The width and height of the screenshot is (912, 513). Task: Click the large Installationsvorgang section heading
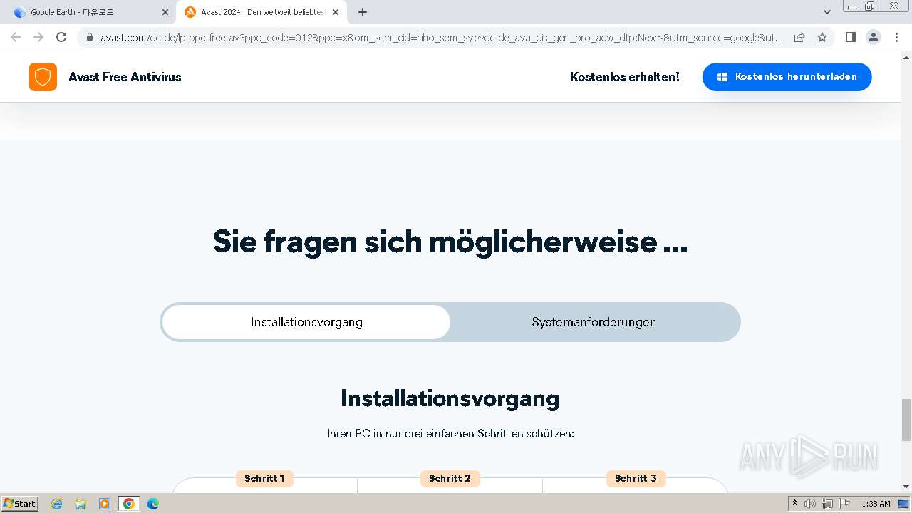(x=450, y=398)
